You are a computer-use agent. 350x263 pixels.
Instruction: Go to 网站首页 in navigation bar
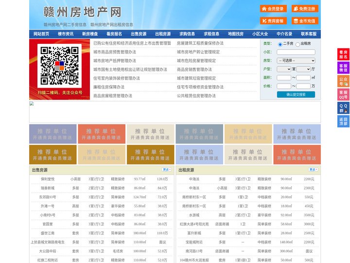click(41, 34)
